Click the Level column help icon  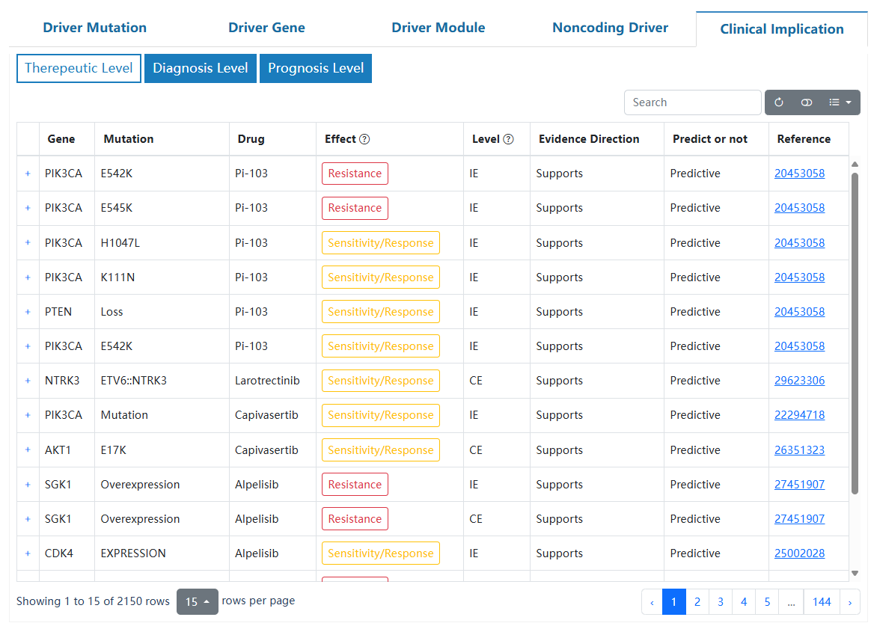[508, 139]
